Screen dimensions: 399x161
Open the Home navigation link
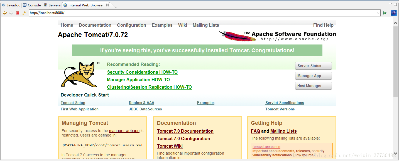(x=67, y=25)
